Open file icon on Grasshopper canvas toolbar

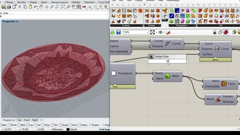[x=112, y=32]
